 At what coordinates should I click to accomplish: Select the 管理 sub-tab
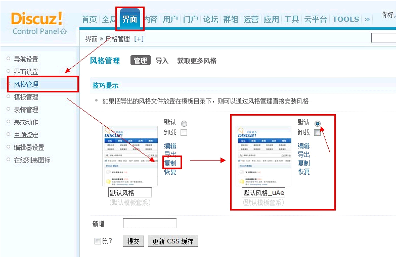140,61
